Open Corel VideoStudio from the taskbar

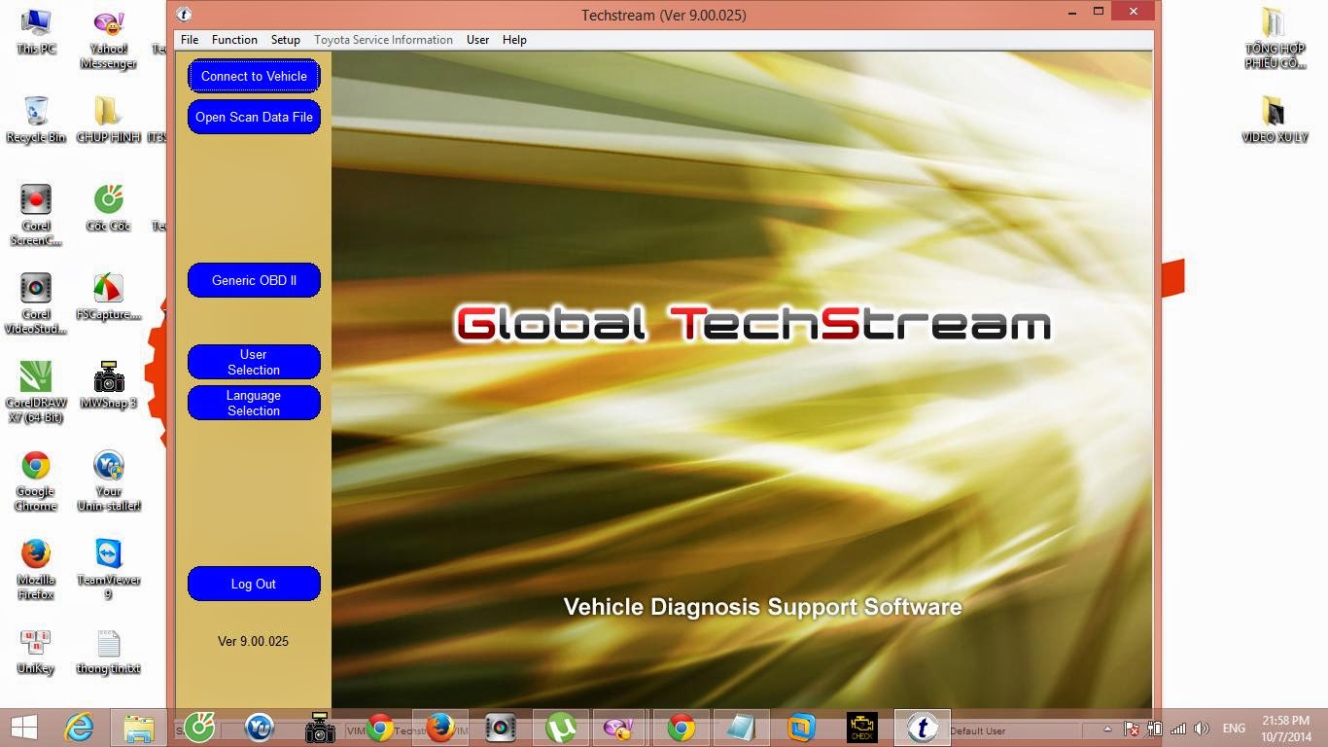coord(501,728)
